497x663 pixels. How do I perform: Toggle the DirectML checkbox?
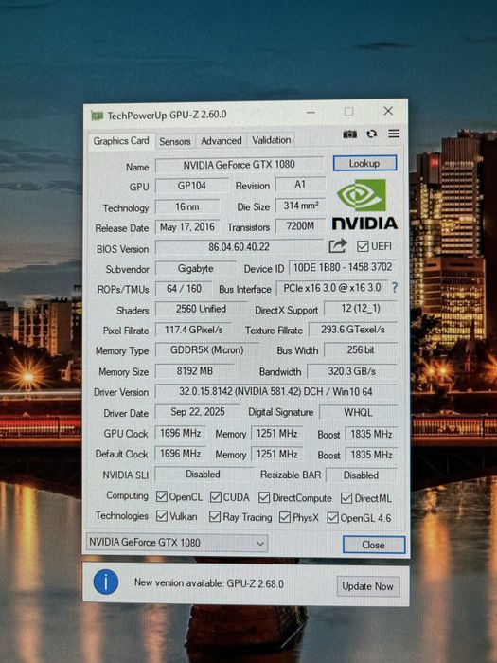(x=346, y=498)
